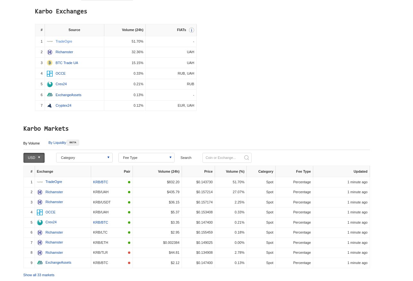Open Richamster link in the KRB/USDT market row

[54, 202]
